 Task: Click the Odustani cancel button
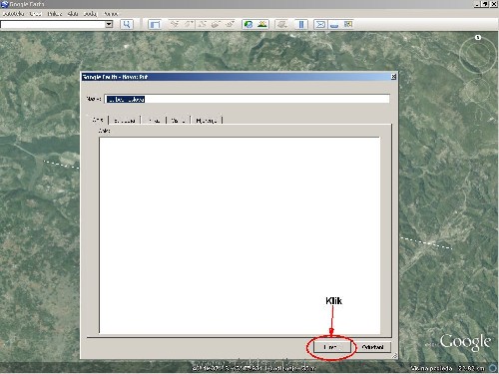point(372,347)
